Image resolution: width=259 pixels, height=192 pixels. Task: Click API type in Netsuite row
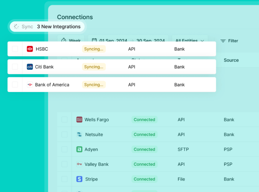pyautogui.click(x=181, y=134)
